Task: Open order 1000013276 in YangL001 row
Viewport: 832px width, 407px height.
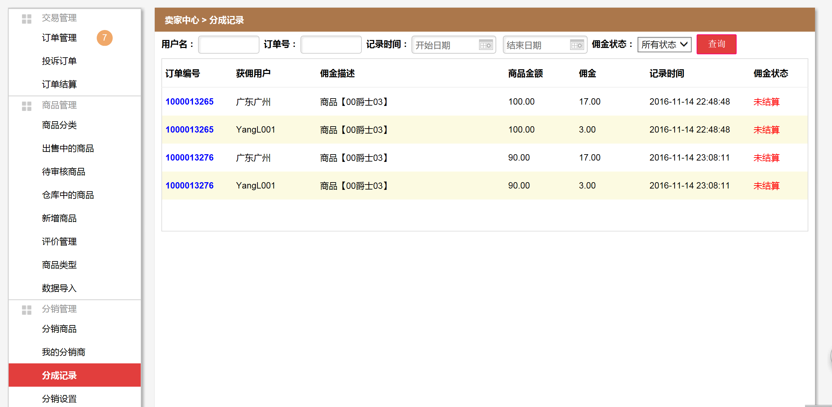Action: 189,186
